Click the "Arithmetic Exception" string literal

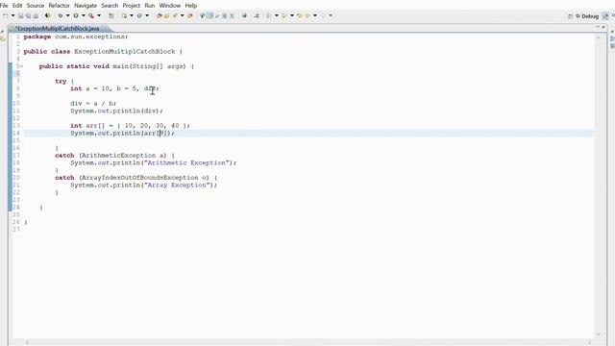coord(186,162)
